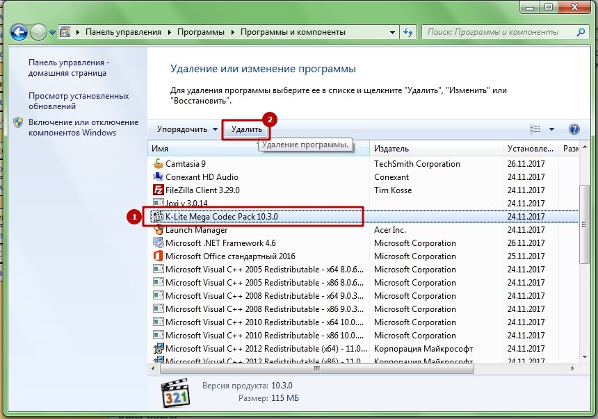Open "Включение или отключение компонентов Windows" link
The width and height of the screenshot is (598, 419).
click(x=83, y=127)
